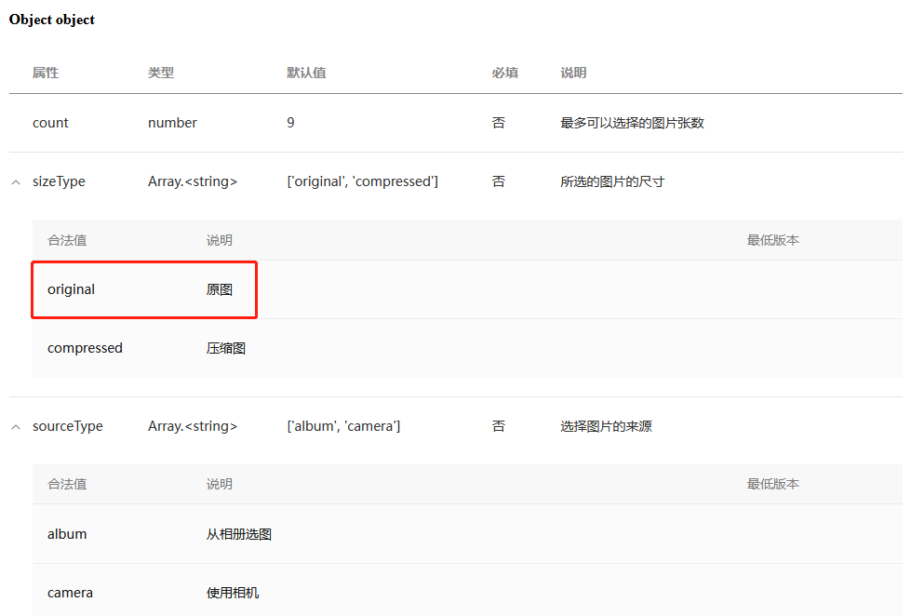This screenshot has height=616, width=911.
Task: Click the 'number' type cell
Action: click(172, 123)
